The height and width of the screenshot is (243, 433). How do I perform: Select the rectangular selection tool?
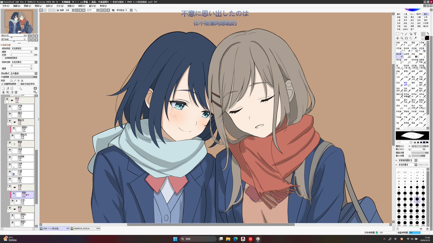(398, 34)
